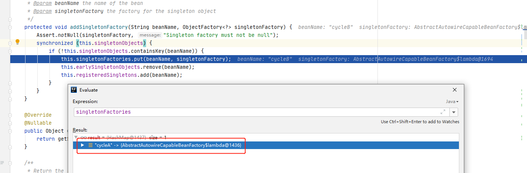
Task: Select the "cycleA" lambda@1436 result row
Action: tap(167, 145)
